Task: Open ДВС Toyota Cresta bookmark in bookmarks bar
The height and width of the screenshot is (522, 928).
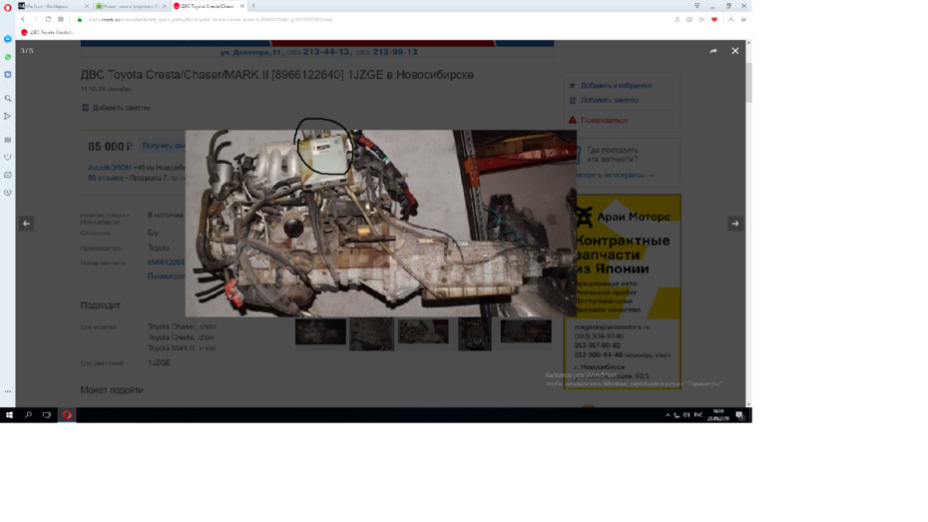Action: (47, 32)
